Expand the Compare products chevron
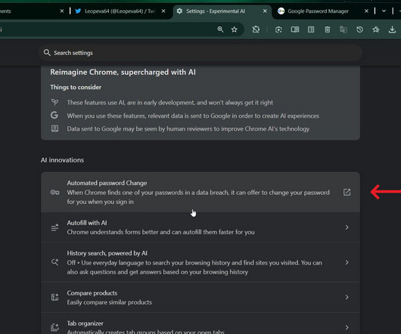The image size is (401, 334). pyautogui.click(x=347, y=297)
